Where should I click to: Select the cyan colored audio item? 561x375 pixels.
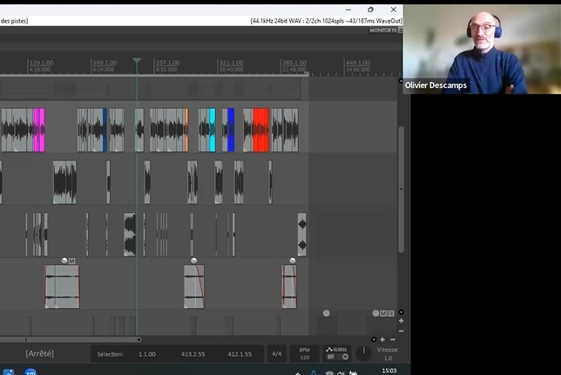click(212, 130)
